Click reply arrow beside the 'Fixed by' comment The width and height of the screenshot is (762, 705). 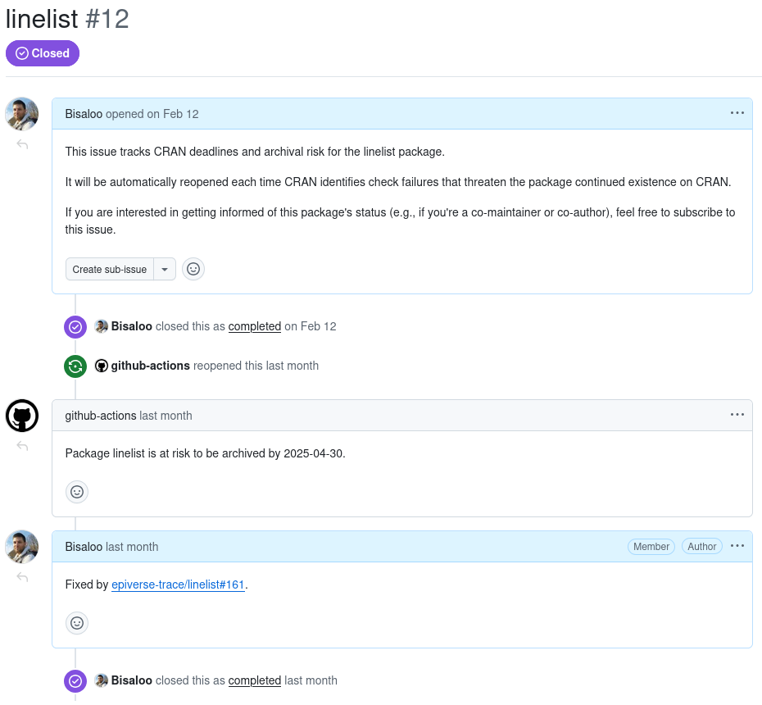(x=22, y=578)
